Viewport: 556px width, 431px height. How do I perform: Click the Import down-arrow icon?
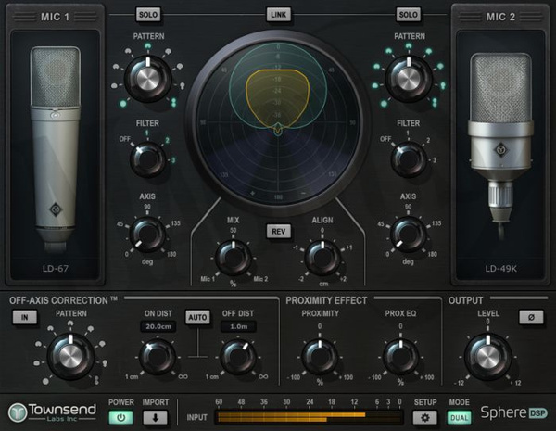click(155, 418)
